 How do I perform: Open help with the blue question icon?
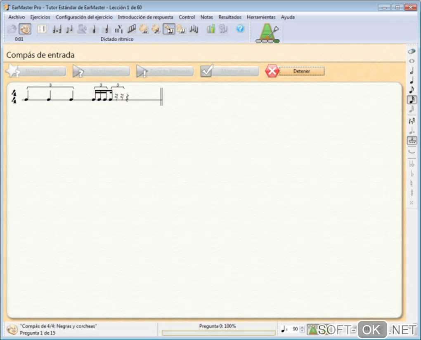[240, 29]
